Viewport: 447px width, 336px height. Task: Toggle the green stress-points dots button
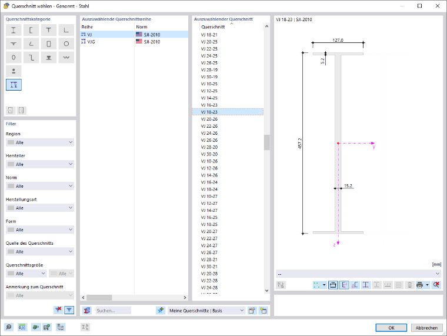tap(317, 285)
